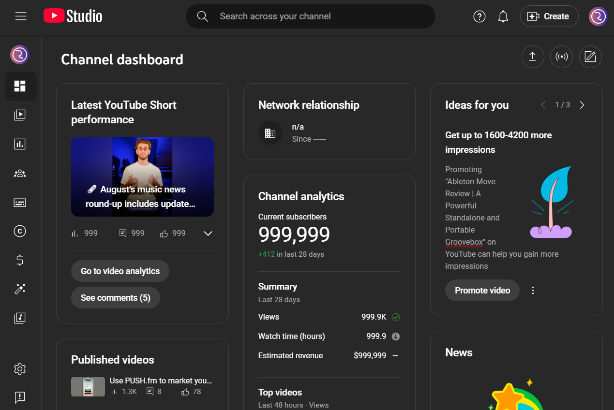This screenshot has width=614, height=410.
Task: Show next idea in Ideas for you
Action: tap(582, 105)
